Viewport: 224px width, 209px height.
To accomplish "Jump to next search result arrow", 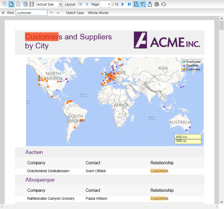I will 58,13.
